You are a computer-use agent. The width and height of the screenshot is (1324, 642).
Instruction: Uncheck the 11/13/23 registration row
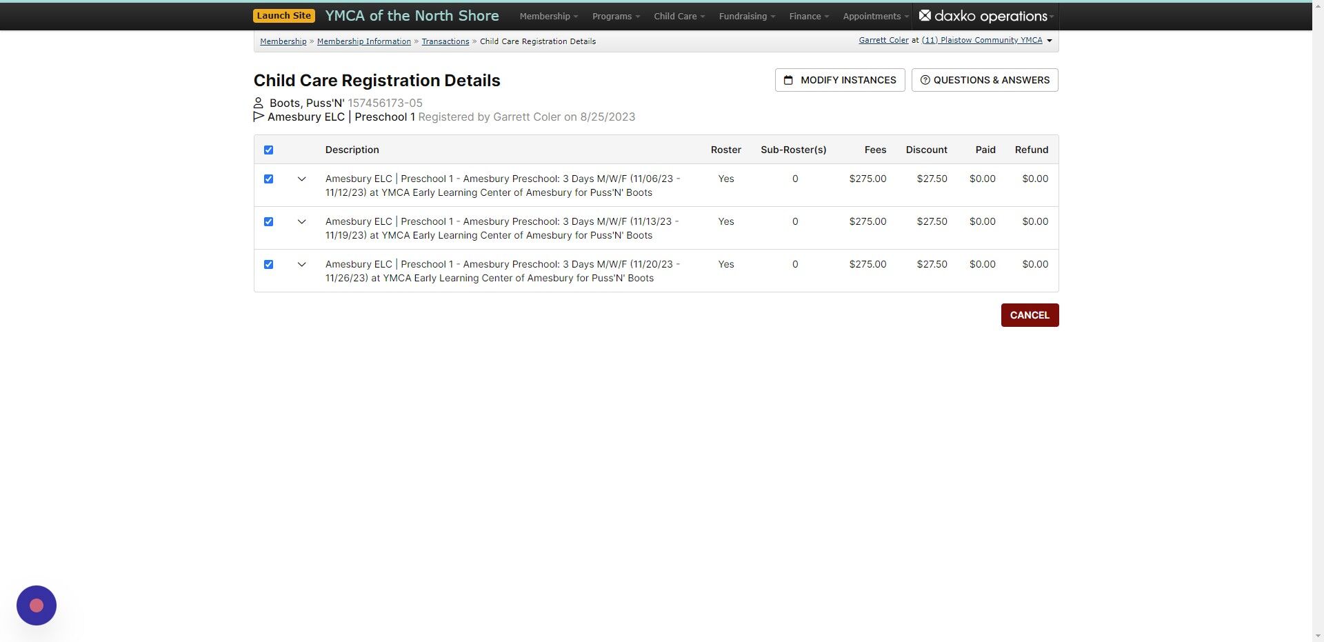(x=268, y=221)
